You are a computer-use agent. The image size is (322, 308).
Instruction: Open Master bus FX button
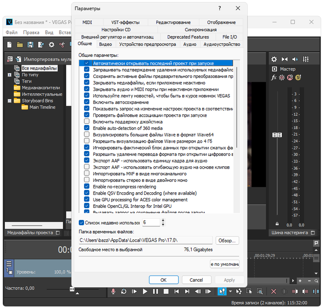pyautogui.click(x=274, y=77)
